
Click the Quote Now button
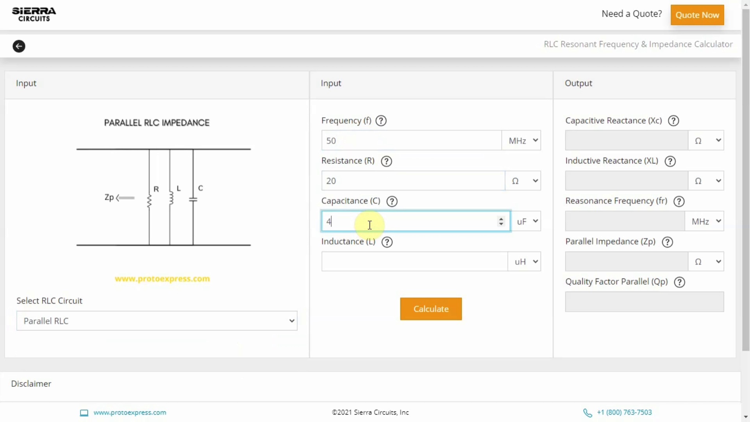click(x=697, y=15)
